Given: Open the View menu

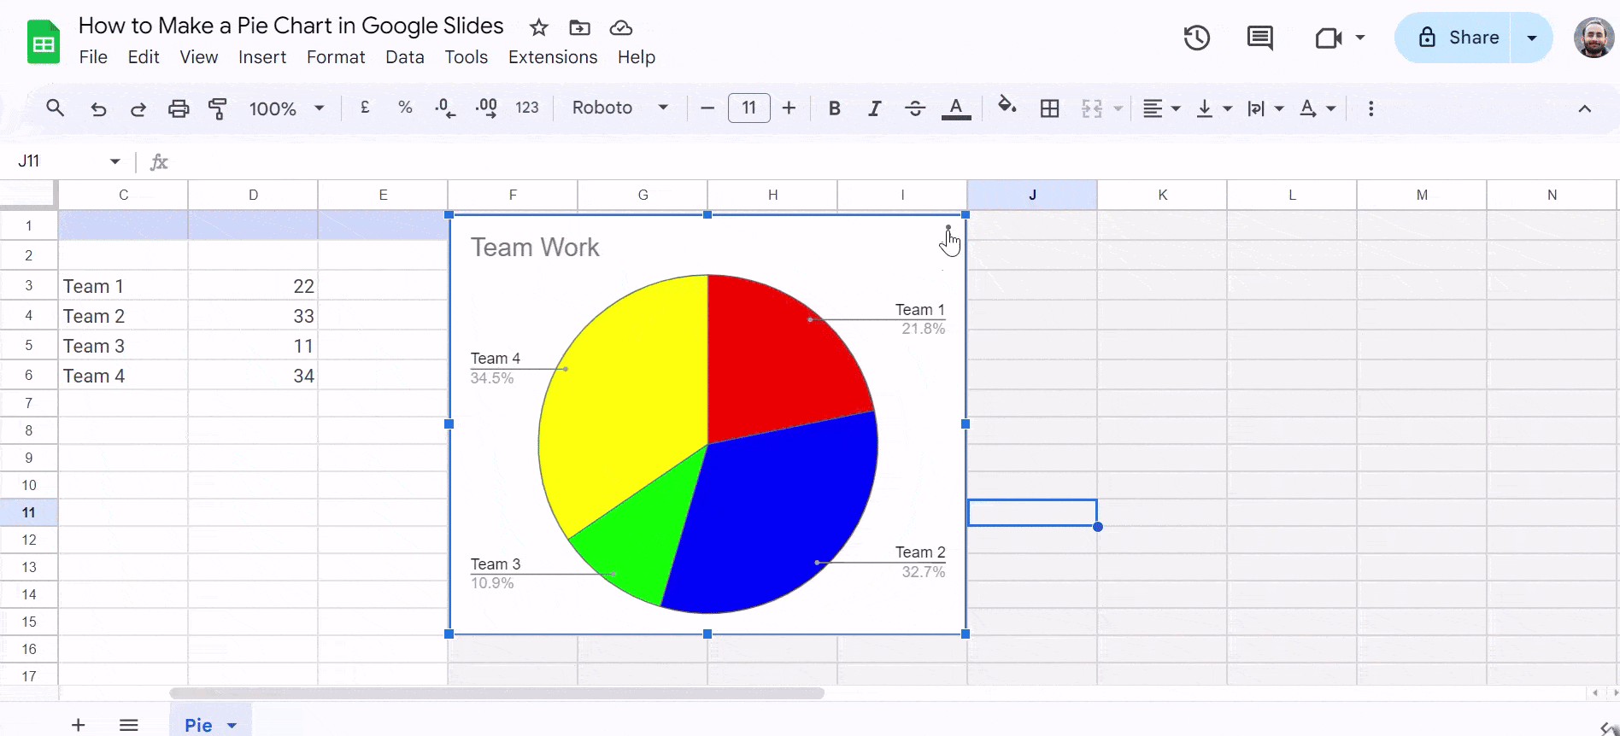Looking at the screenshot, I should [x=198, y=57].
